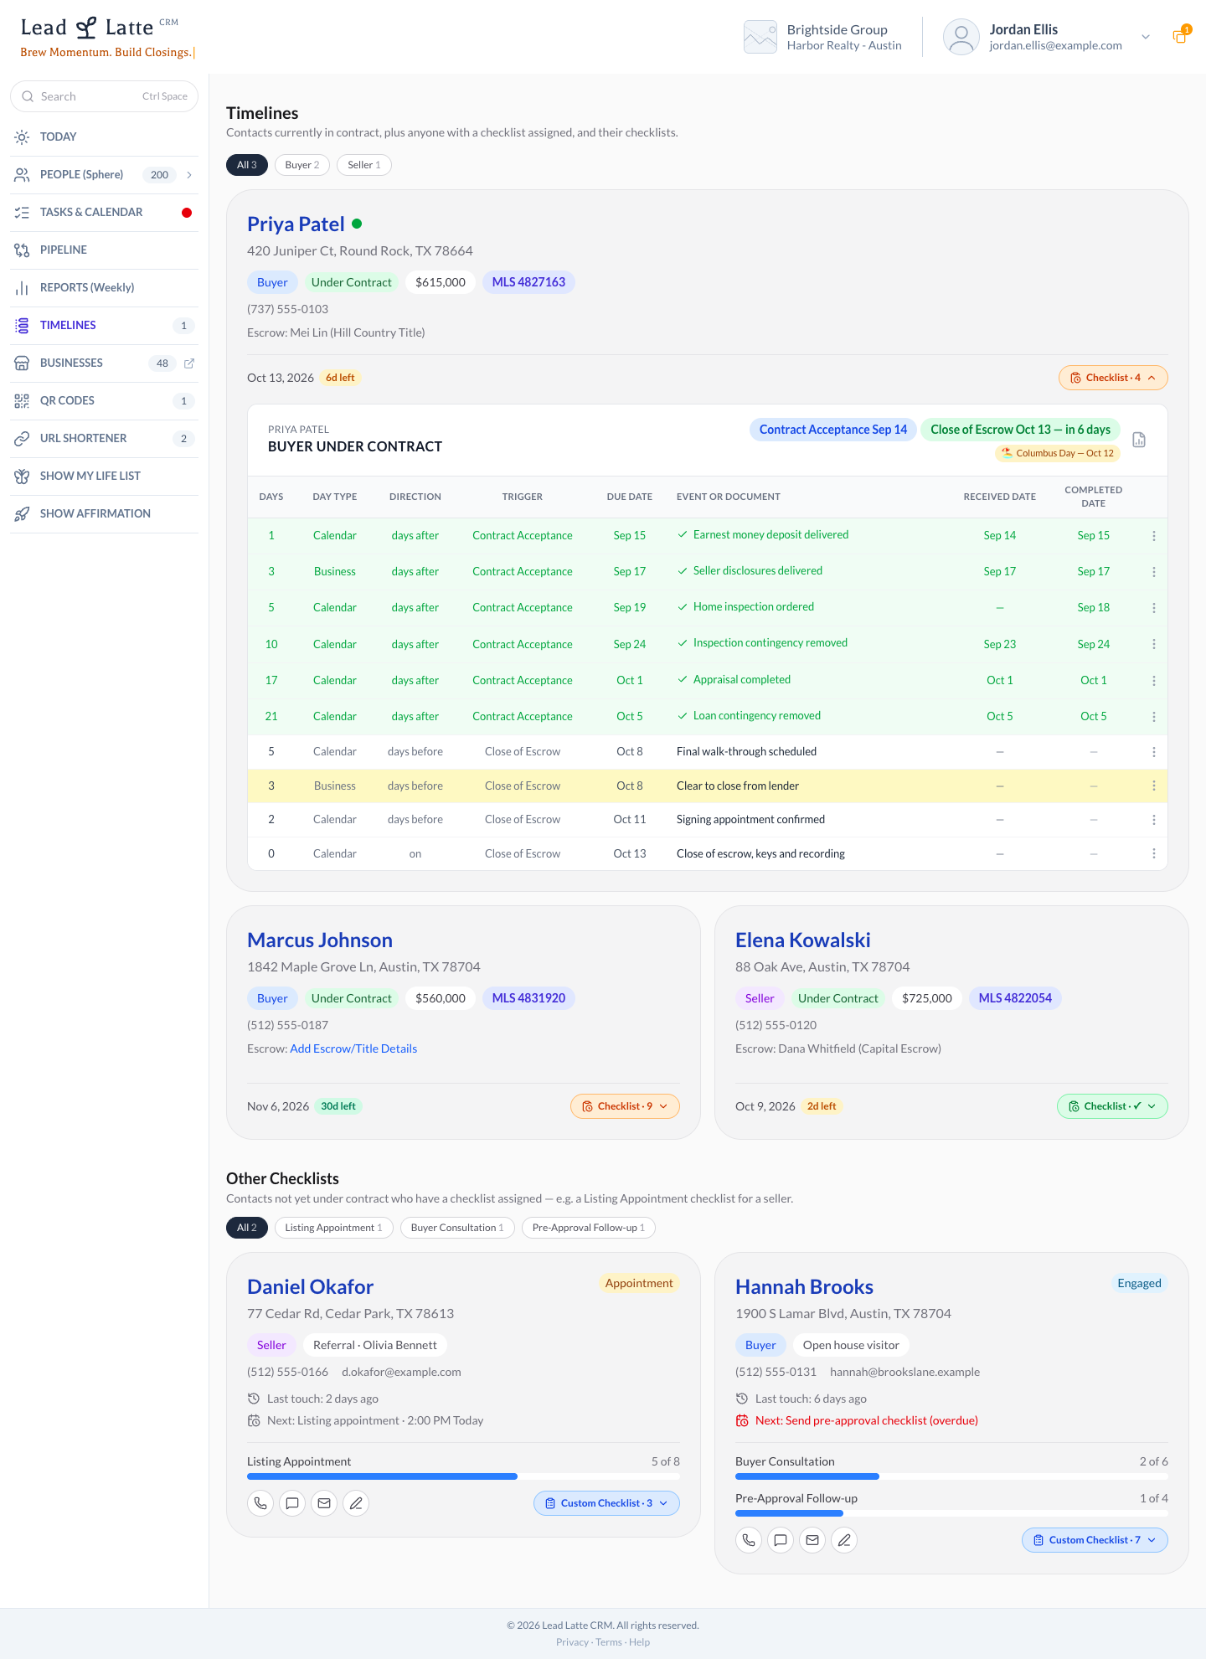Filter timelines by Buyer 2
Viewport: 1206px width, 1659px height.
(302, 165)
